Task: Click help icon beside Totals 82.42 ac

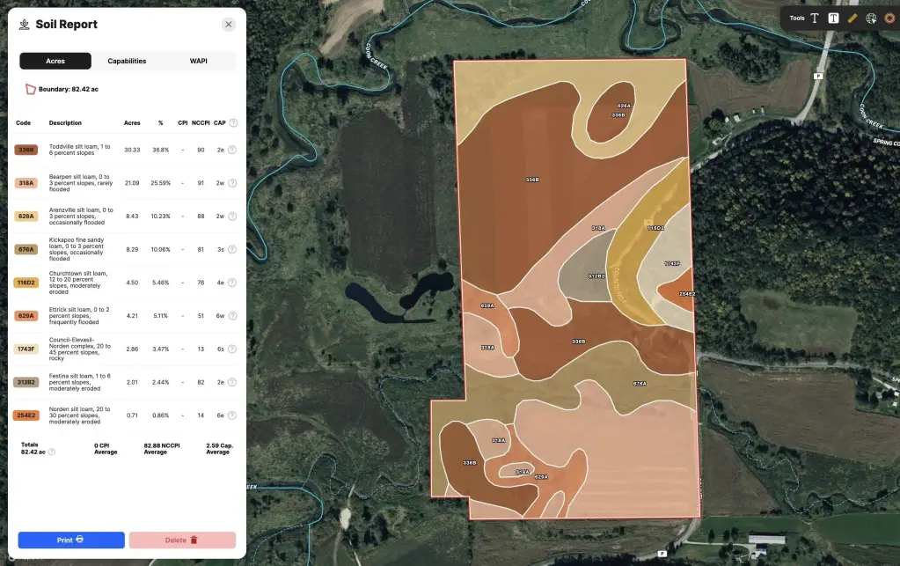Action: (x=52, y=452)
